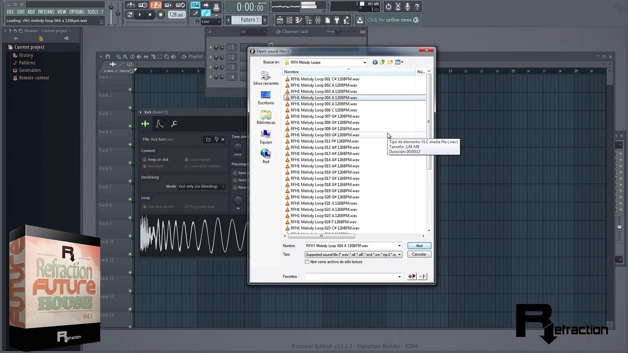This screenshot has width=628, height=353.
Task: Check 'Abrir como archivo de sólo lectura'
Action: coord(307,262)
